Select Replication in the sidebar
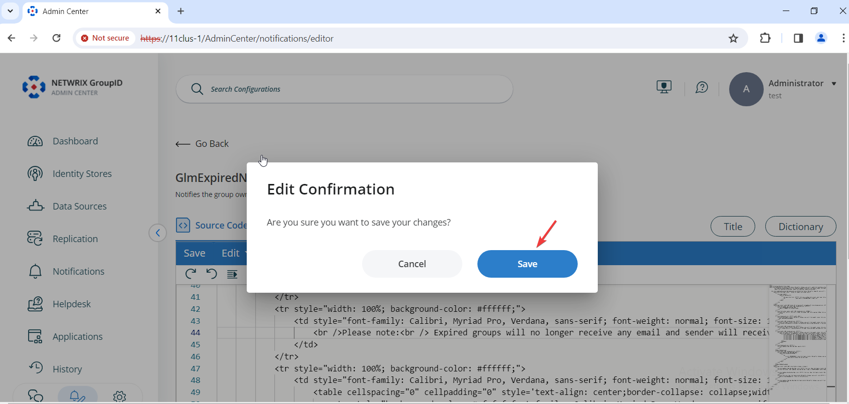Image resolution: width=849 pixels, height=404 pixels. coord(75,239)
